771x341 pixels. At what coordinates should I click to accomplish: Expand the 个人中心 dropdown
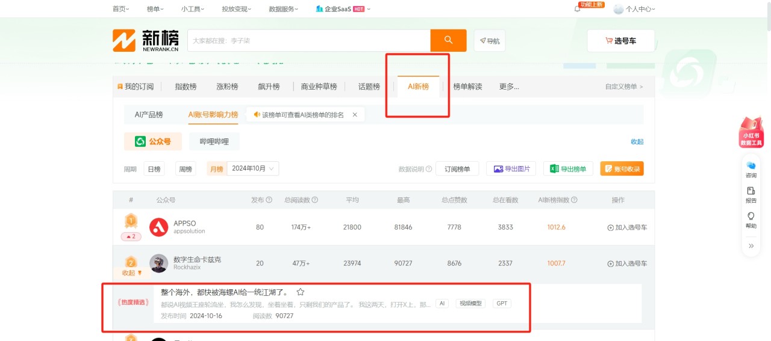(640, 9)
